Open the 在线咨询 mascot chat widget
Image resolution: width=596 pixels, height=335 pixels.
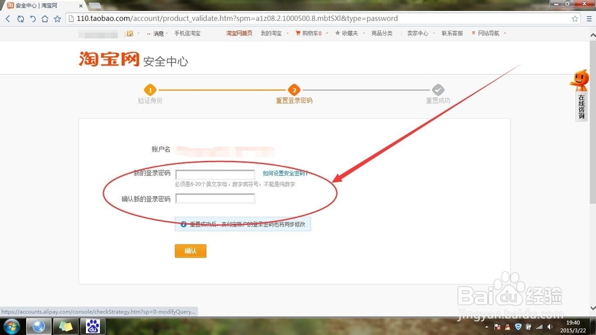coord(581,95)
